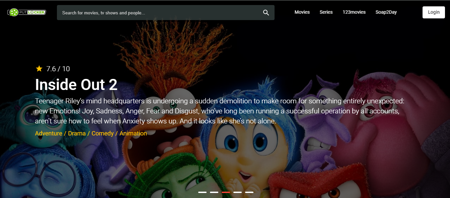Click the magnifying glass search icon
This screenshot has width=450, height=198.
[266, 13]
